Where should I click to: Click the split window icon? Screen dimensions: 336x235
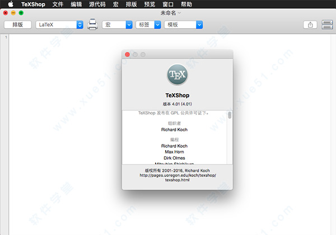pos(327,25)
